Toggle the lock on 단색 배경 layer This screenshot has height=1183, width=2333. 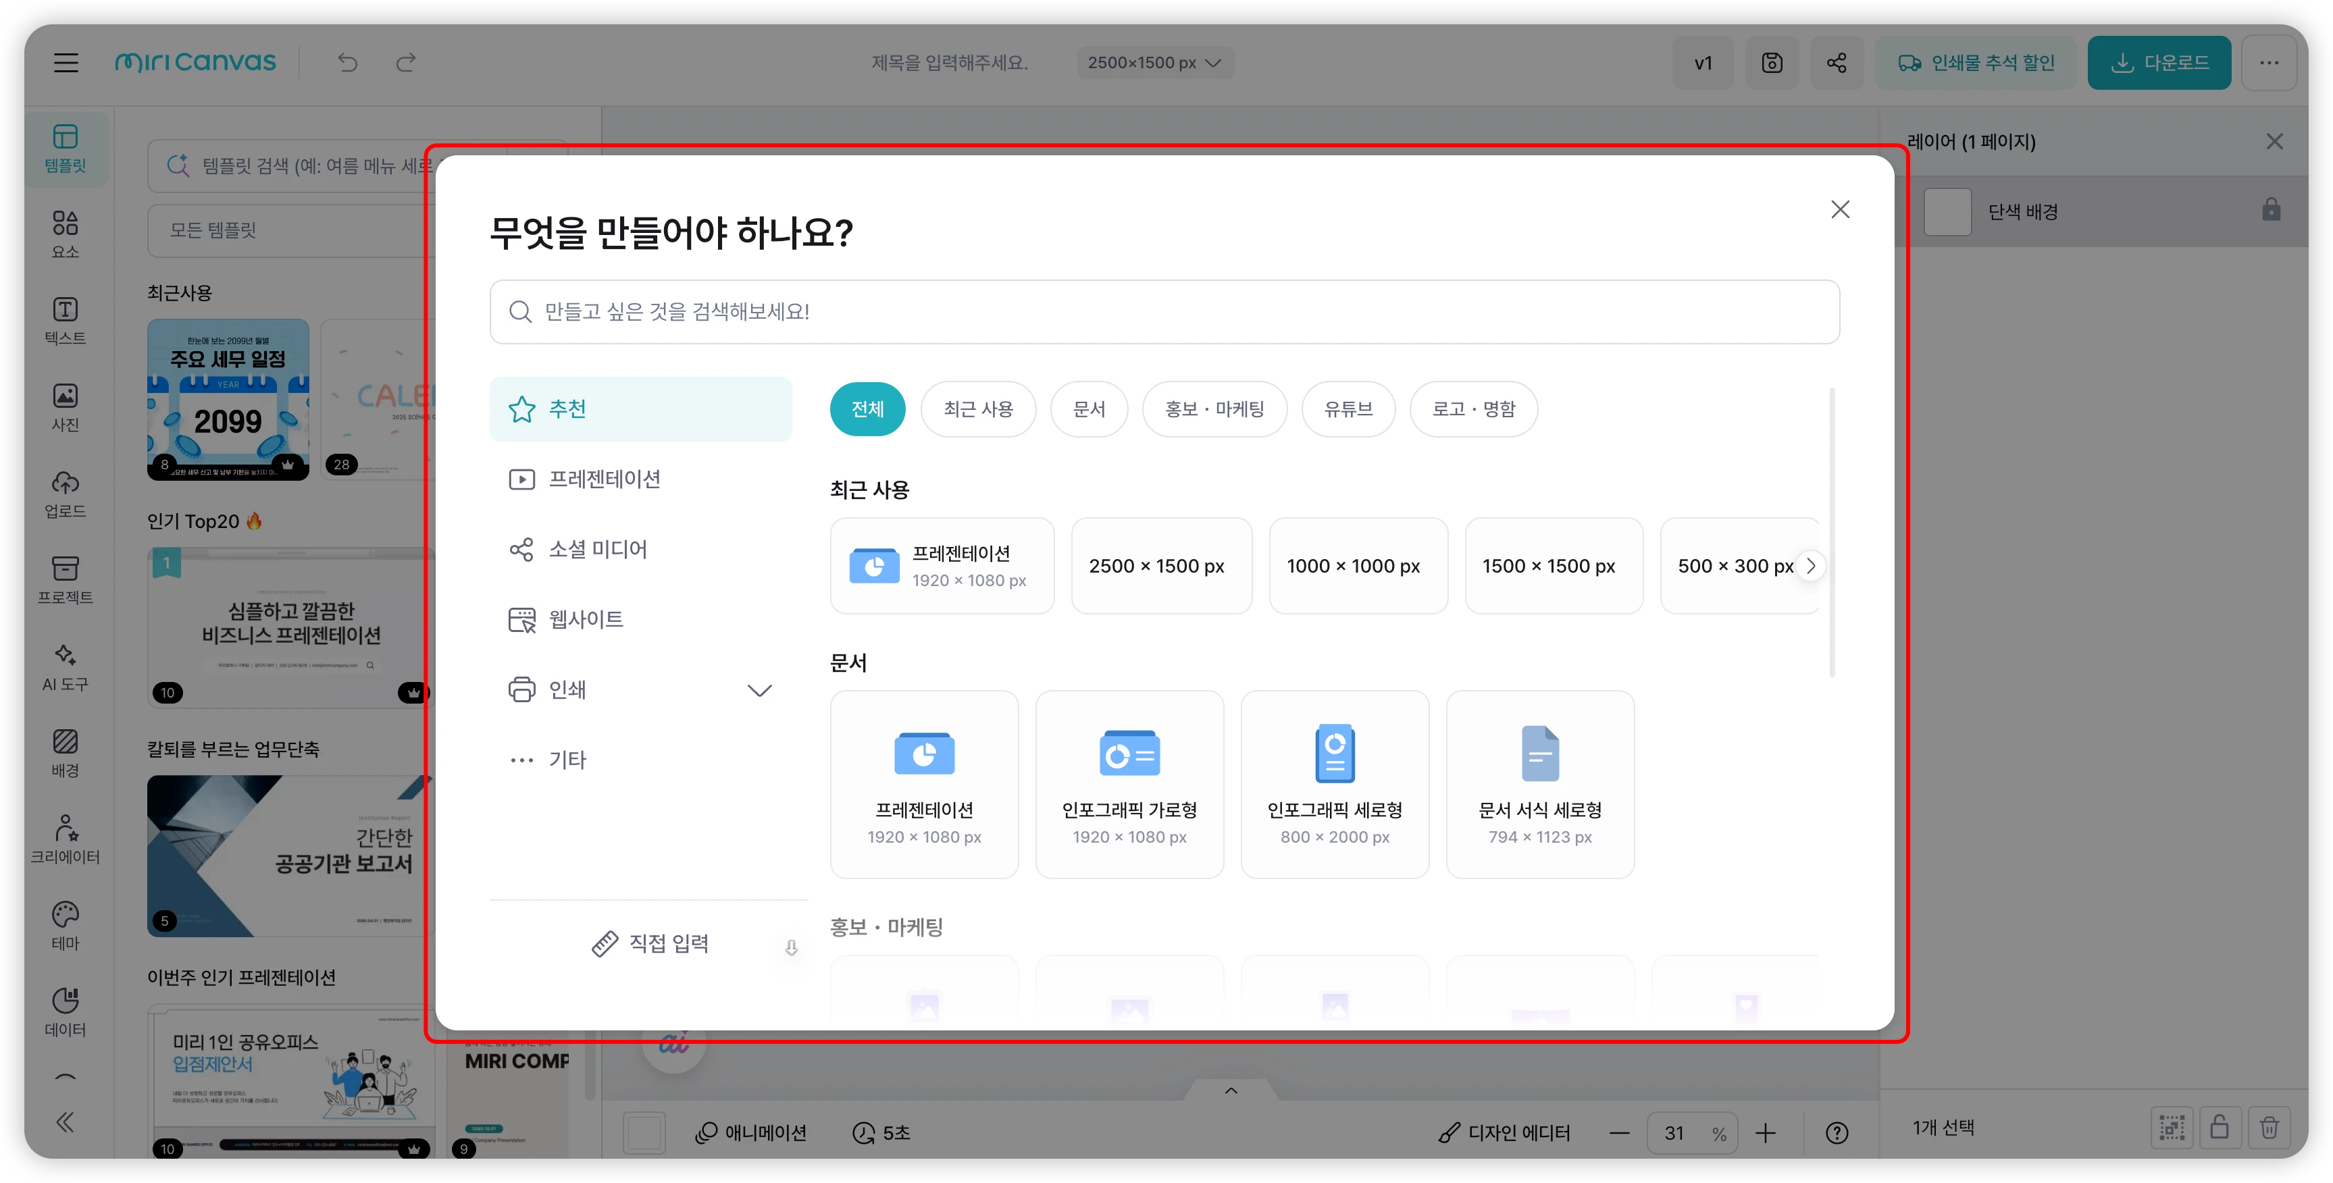click(2270, 210)
